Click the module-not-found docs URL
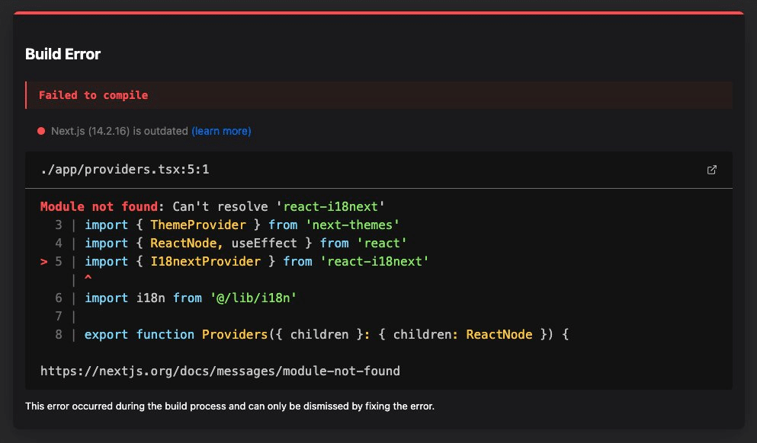The width and height of the screenshot is (757, 443). [220, 371]
